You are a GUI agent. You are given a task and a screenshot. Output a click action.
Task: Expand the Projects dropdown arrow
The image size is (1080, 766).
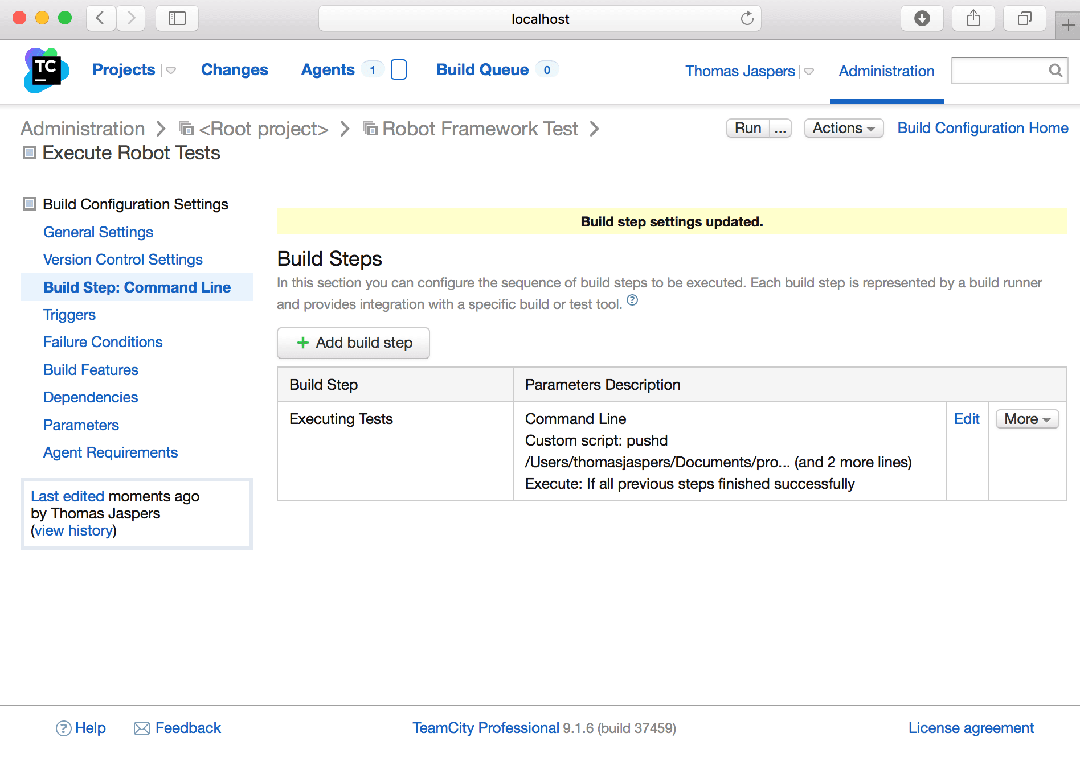pyautogui.click(x=171, y=71)
